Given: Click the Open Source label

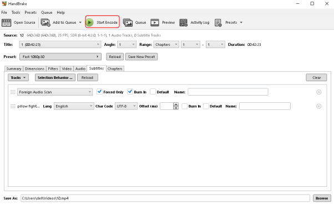Looking at the screenshot, I should [24, 23].
